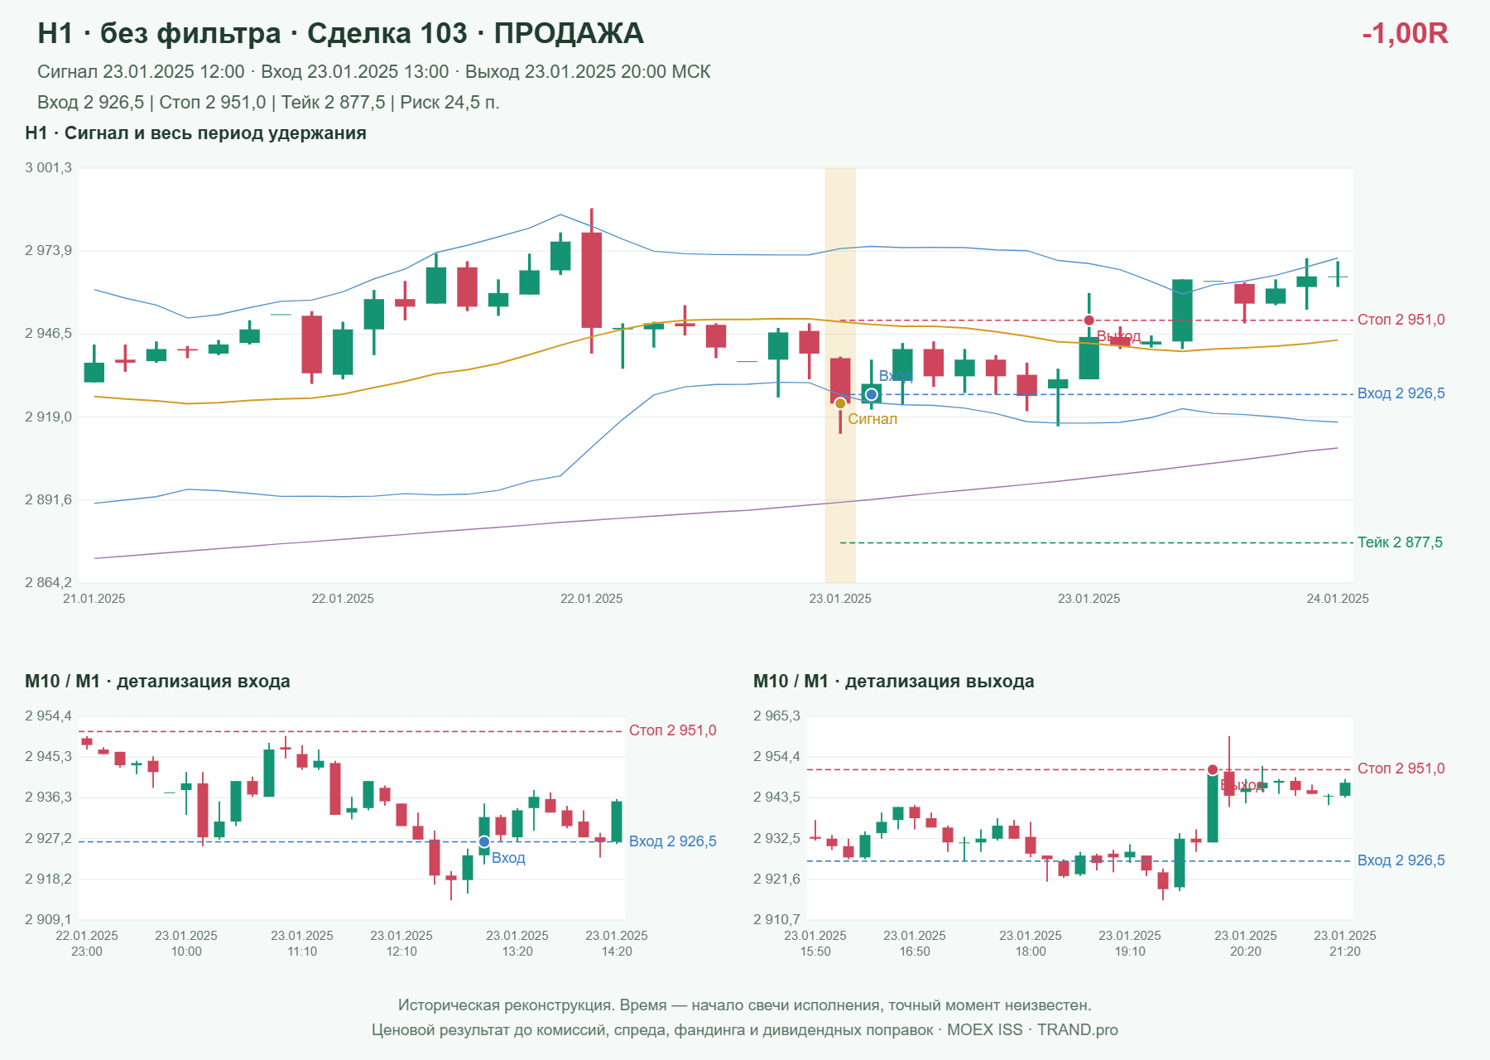
Task: Select "Вход 2 926,5" beside the exit detail chart
Action: point(1401,860)
